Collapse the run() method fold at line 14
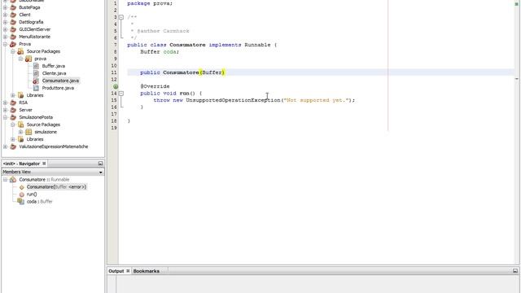This screenshot has width=521, height=293. pos(121,94)
